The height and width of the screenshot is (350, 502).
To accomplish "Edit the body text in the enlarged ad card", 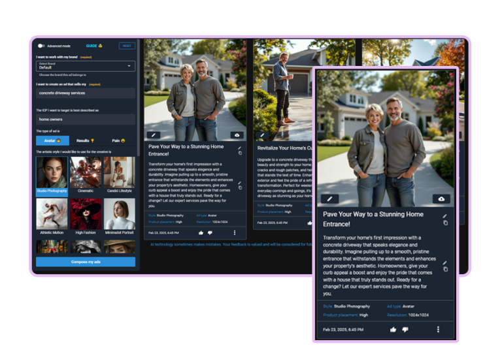I will 445,263.
